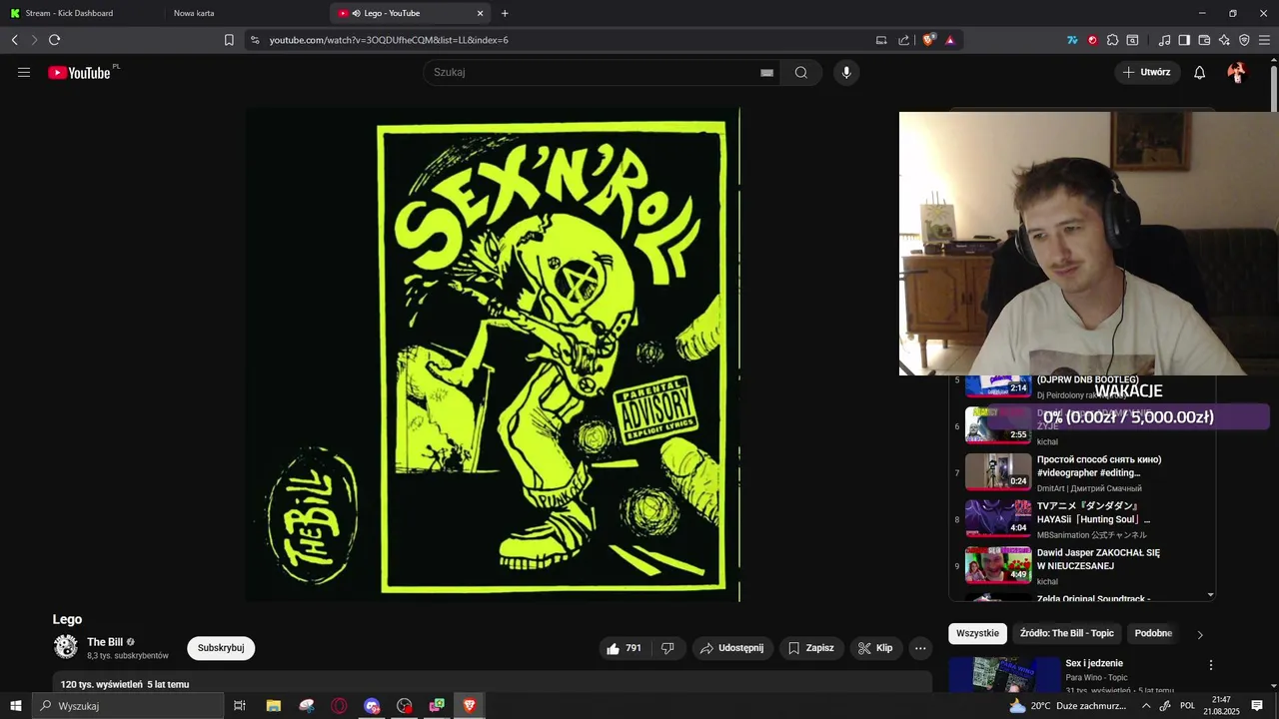Select the Wszystkie filter chip
This screenshot has width=1279, height=719.
tap(977, 633)
